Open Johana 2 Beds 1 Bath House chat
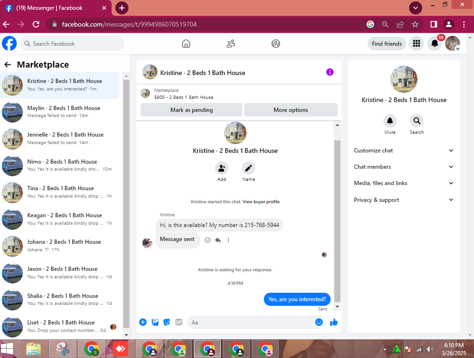Screen dimensions: 474x358 (60, 246)
